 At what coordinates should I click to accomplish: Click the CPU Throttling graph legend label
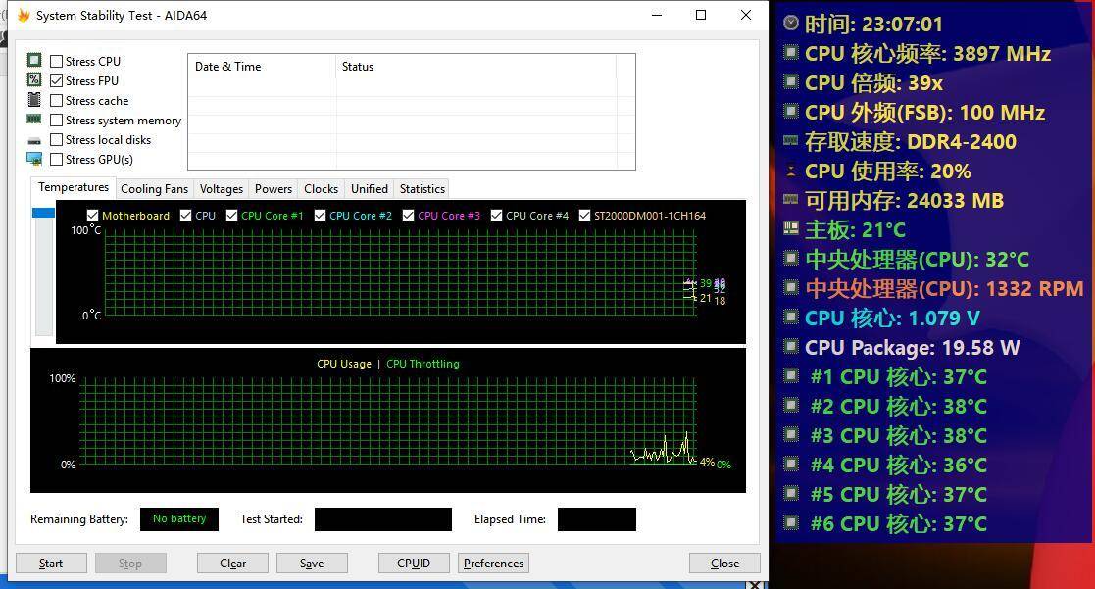(423, 364)
